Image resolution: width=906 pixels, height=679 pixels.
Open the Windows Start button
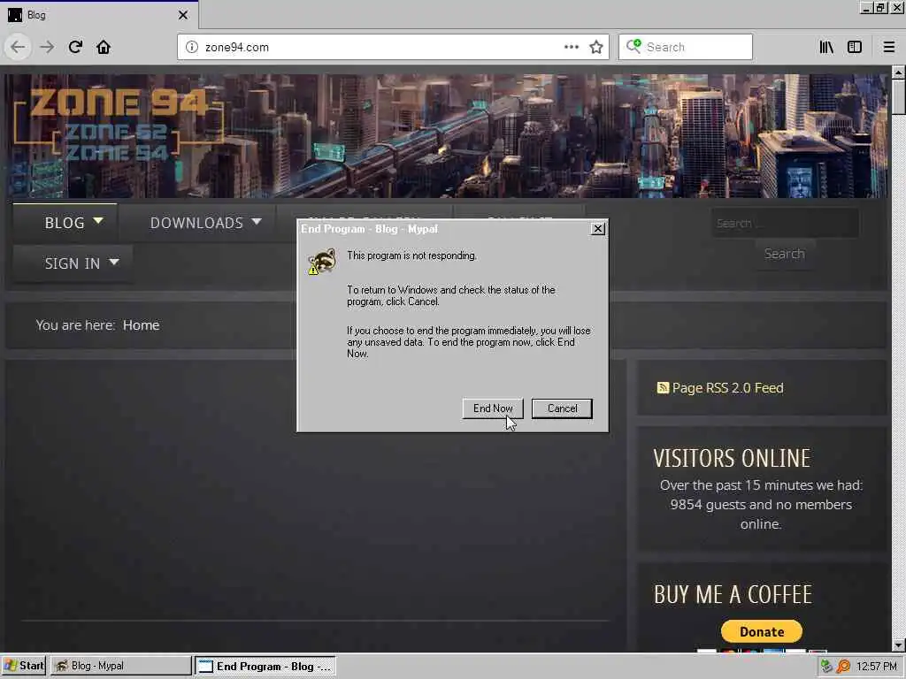[23, 666]
